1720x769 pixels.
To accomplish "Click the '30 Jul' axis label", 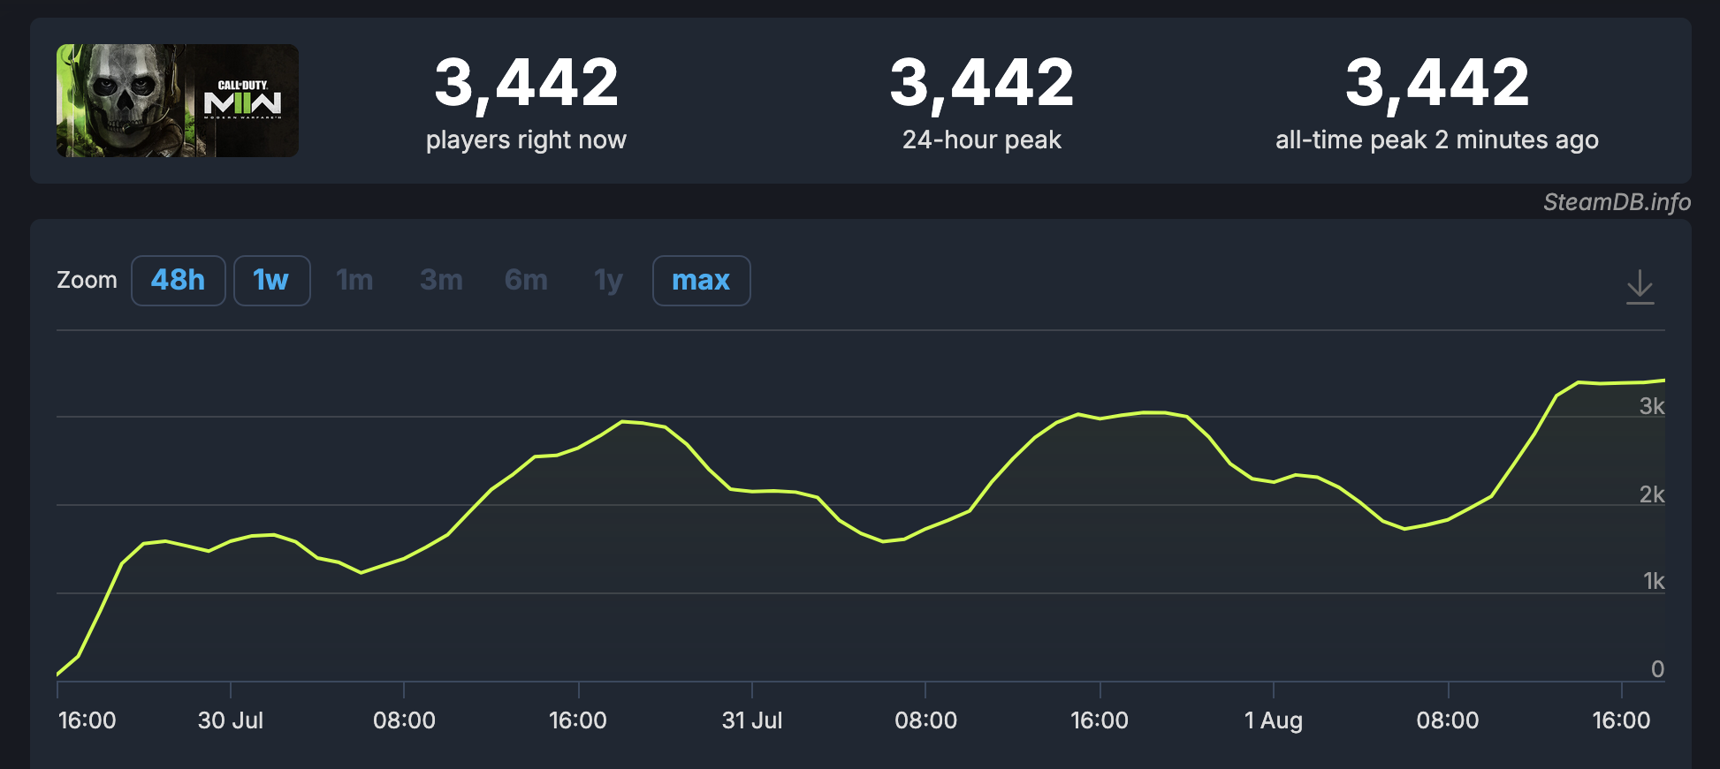I will [231, 720].
